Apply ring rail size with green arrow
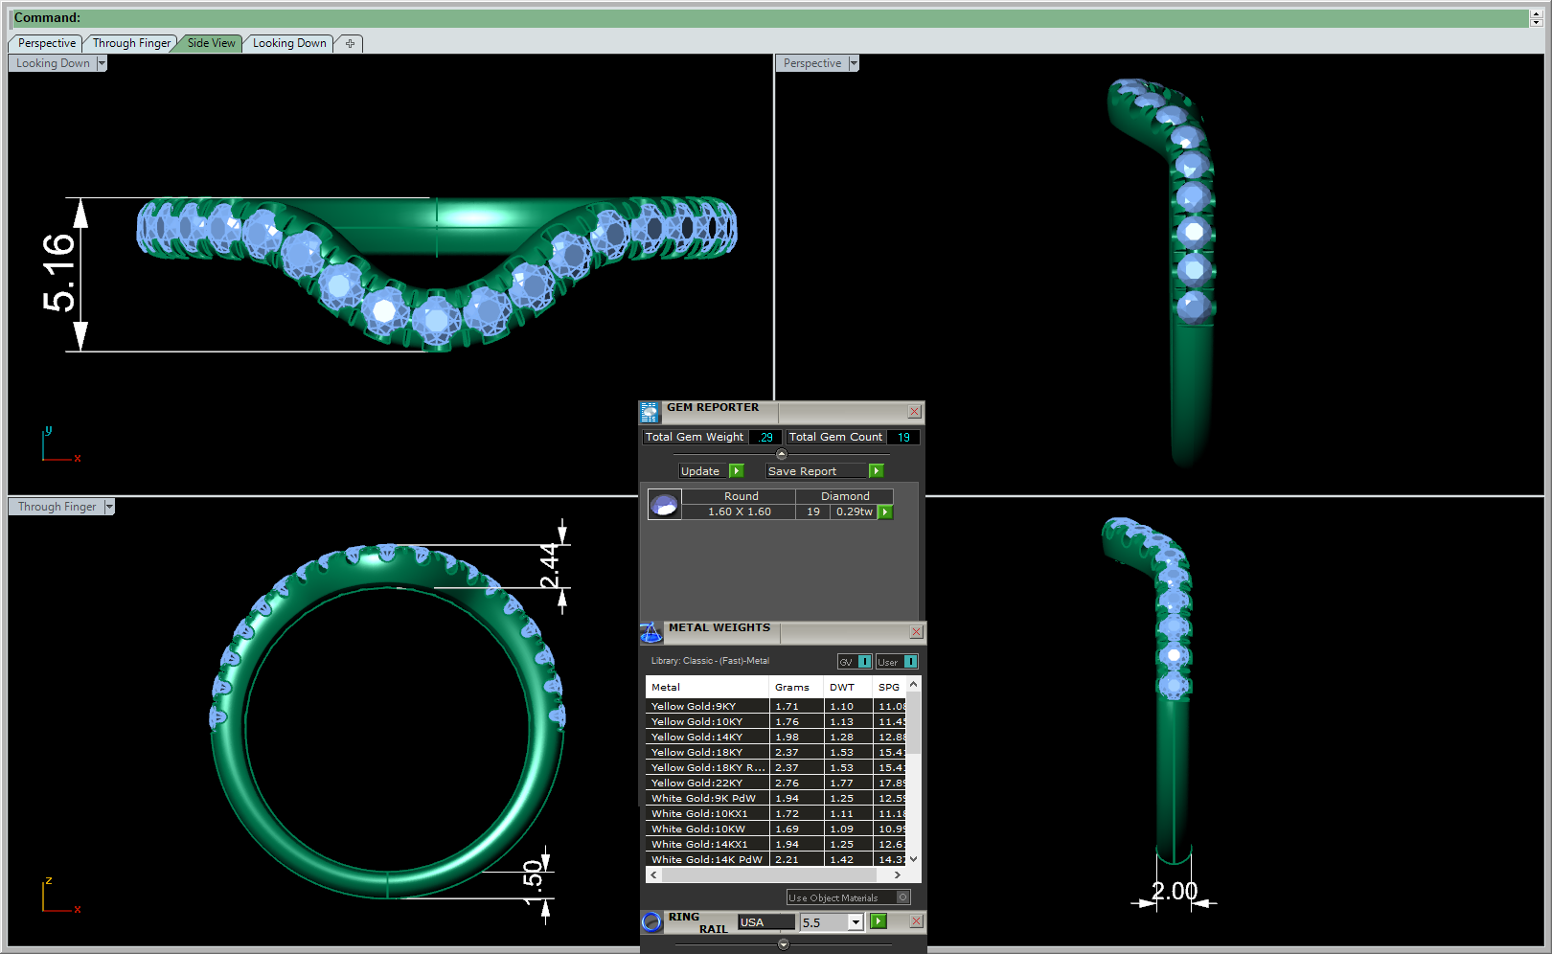The image size is (1552, 954). click(879, 921)
